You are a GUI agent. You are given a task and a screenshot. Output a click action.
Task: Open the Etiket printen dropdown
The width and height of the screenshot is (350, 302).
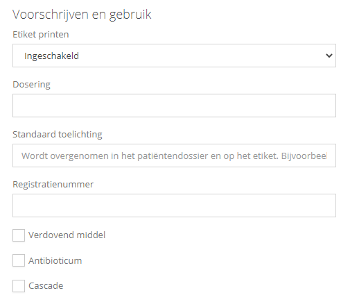tap(174, 56)
